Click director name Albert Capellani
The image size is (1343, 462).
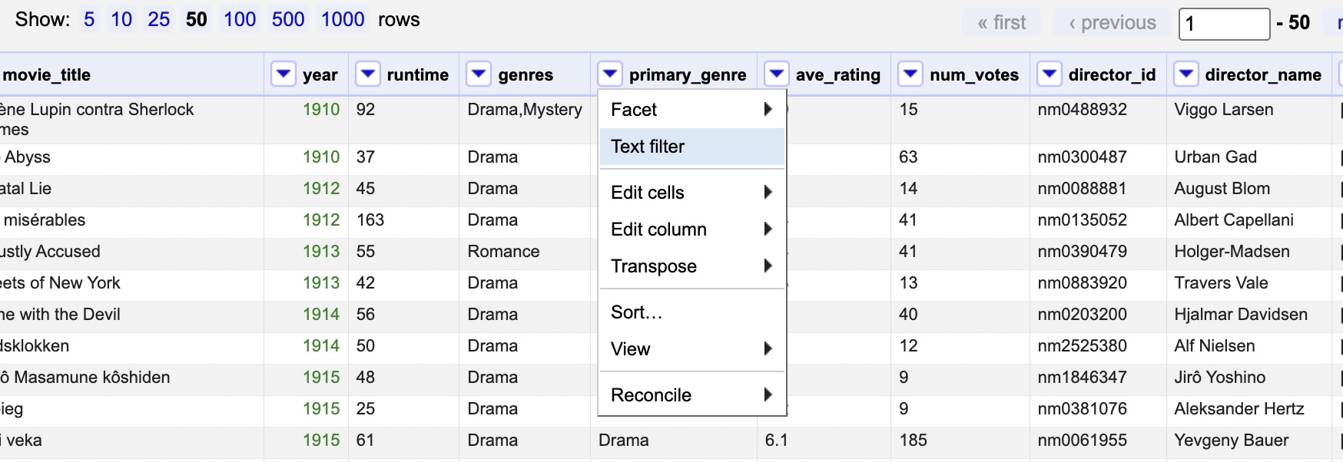(x=1234, y=220)
